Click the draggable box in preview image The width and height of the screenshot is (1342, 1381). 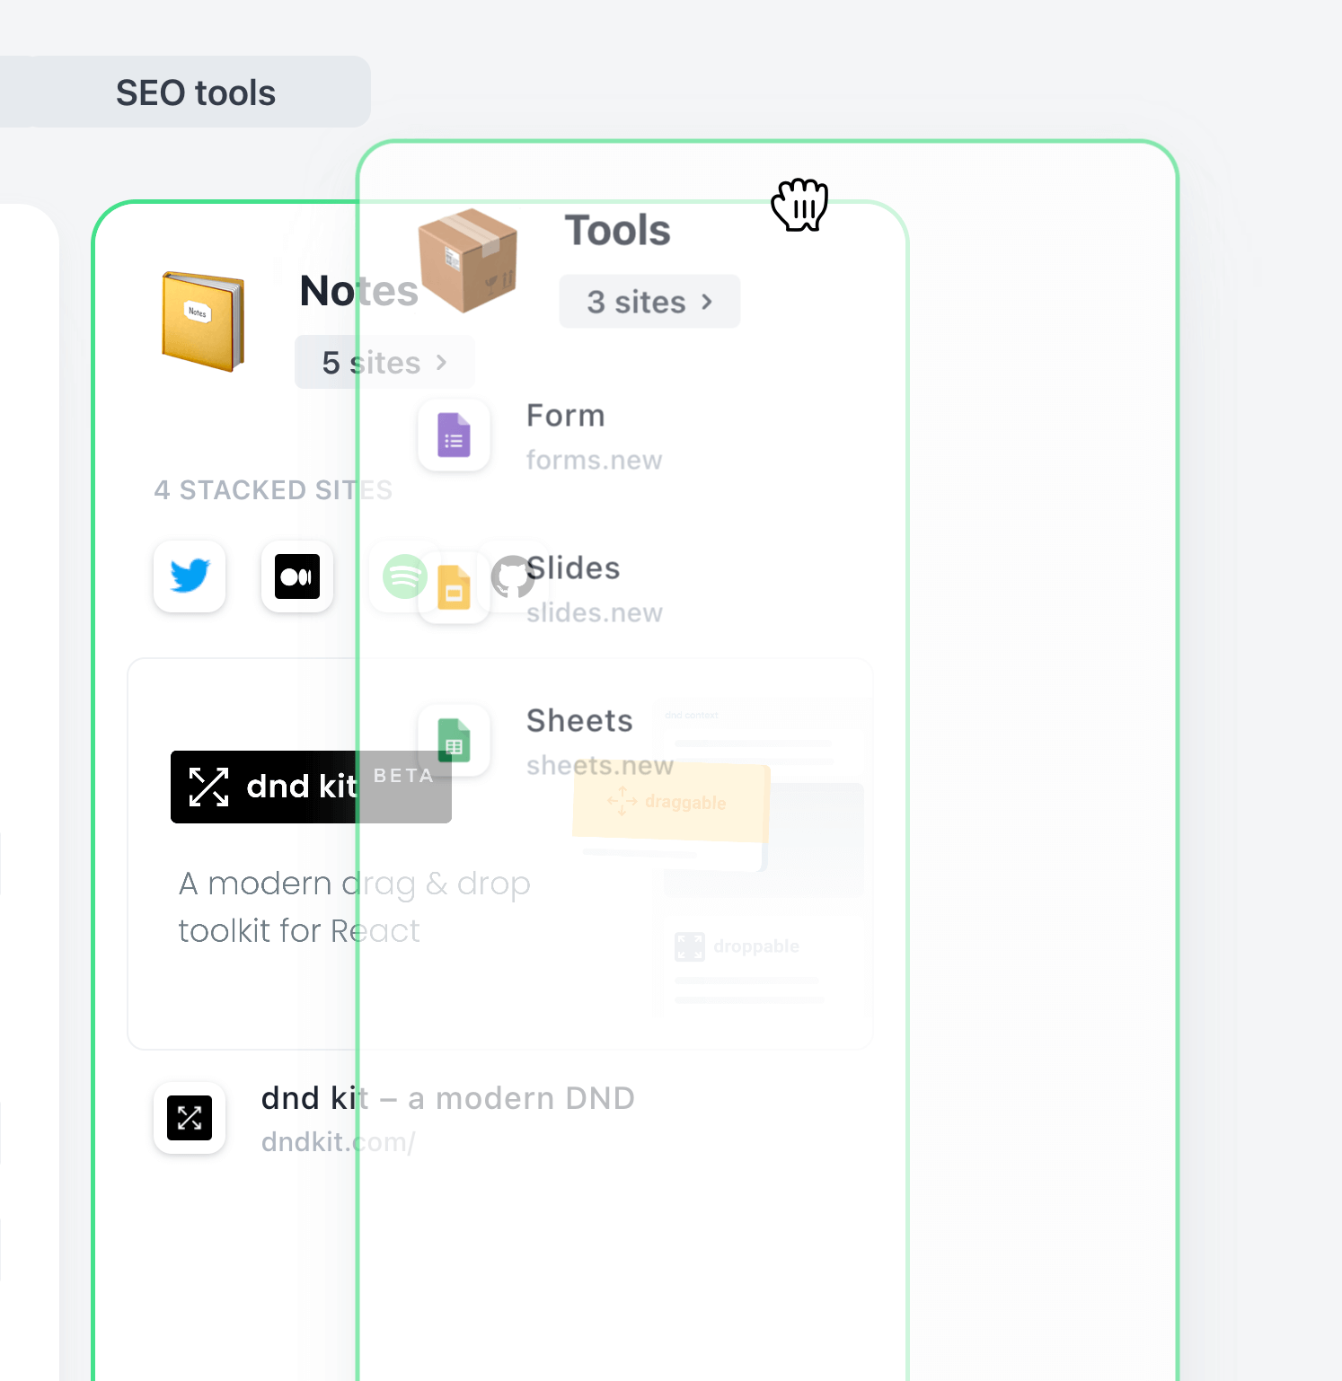point(672,802)
